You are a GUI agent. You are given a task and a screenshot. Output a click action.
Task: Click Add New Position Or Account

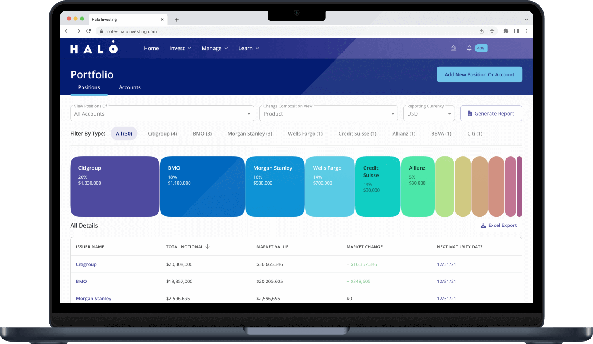coord(479,74)
